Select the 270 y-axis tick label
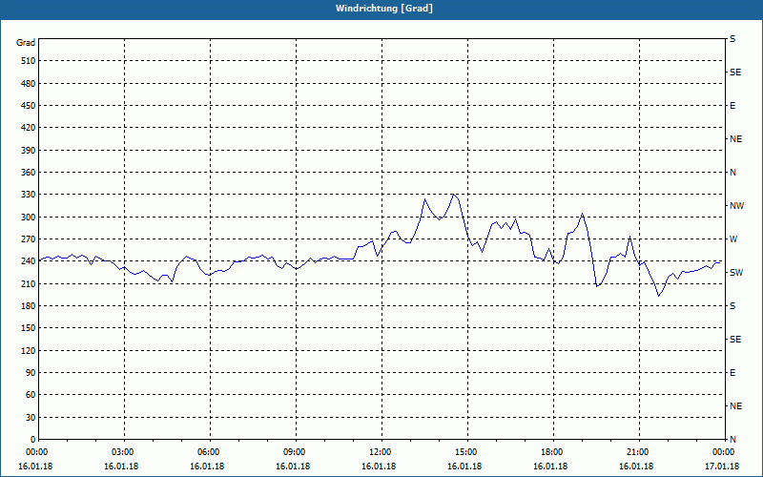The image size is (763, 477). (29, 239)
